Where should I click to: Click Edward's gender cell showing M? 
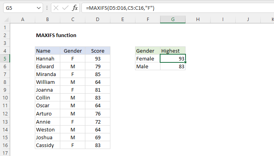pos(73,66)
